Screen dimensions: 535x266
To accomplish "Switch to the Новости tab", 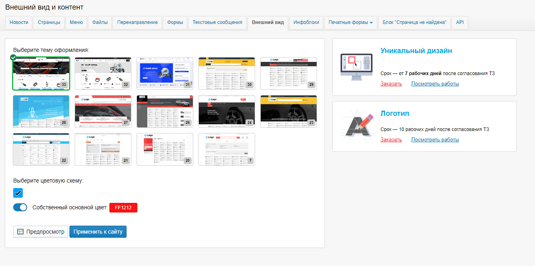I will 19,23.
